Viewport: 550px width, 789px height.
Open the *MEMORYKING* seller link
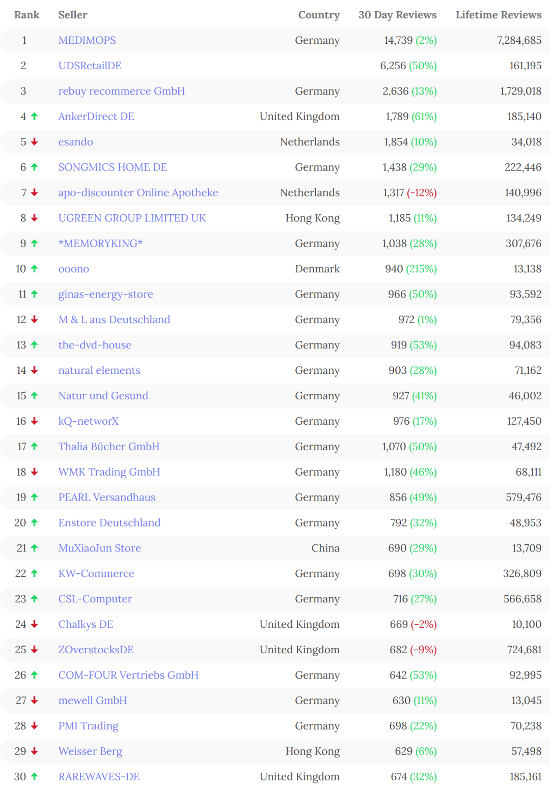(100, 244)
